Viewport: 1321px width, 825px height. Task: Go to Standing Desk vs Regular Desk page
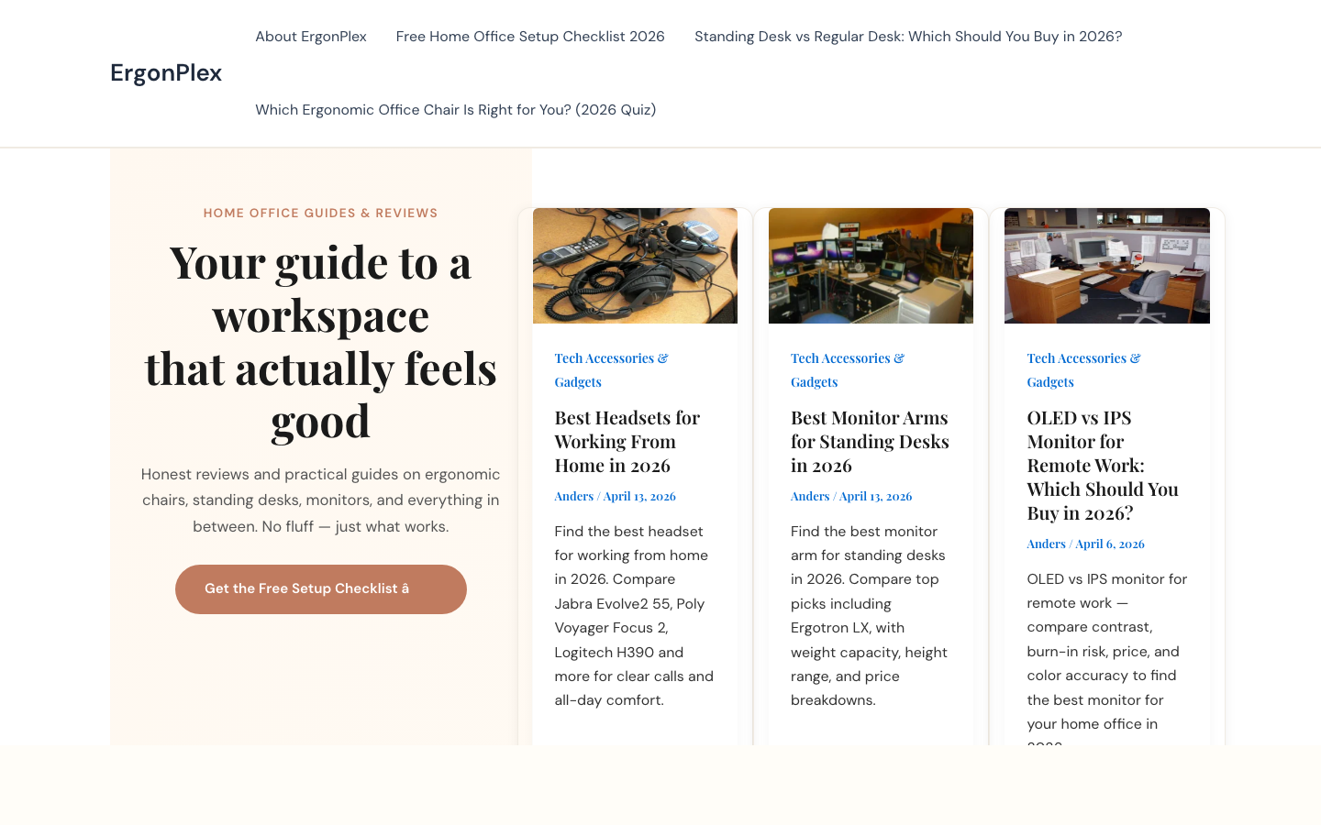coord(907,37)
